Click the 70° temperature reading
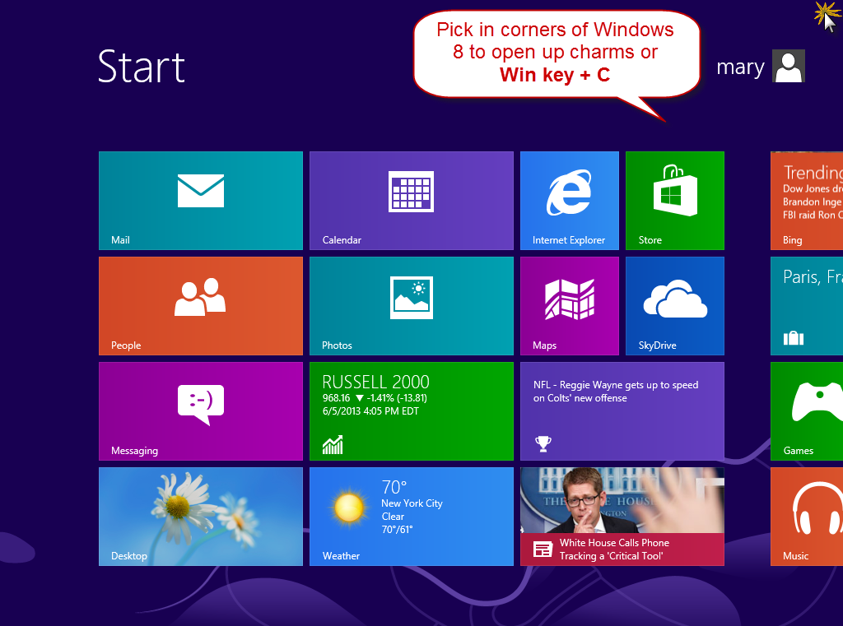The height and width of the screenshot is (626, 843). click(x=394, y=487)
